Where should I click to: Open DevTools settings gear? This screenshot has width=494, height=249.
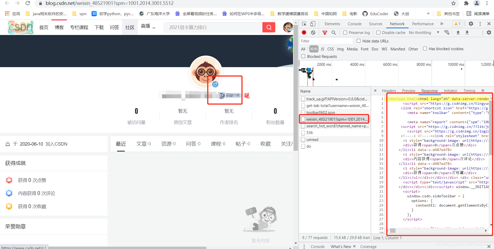point(471,24)
